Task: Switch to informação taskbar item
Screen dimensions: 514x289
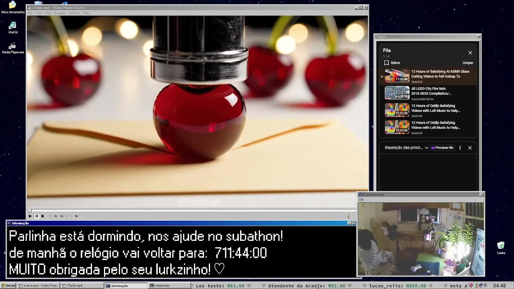Action: (126, 285)
